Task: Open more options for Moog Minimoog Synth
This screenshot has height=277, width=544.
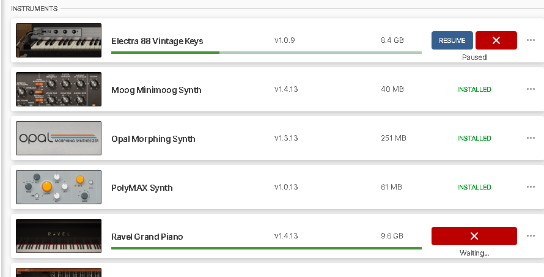Action: tap(531, 89)
